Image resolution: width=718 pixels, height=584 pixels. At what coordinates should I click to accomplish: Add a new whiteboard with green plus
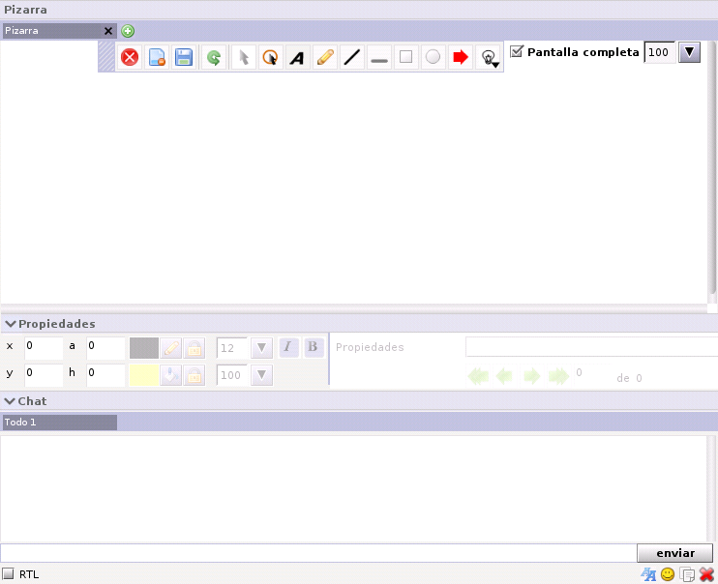click(x=128, y=31)
